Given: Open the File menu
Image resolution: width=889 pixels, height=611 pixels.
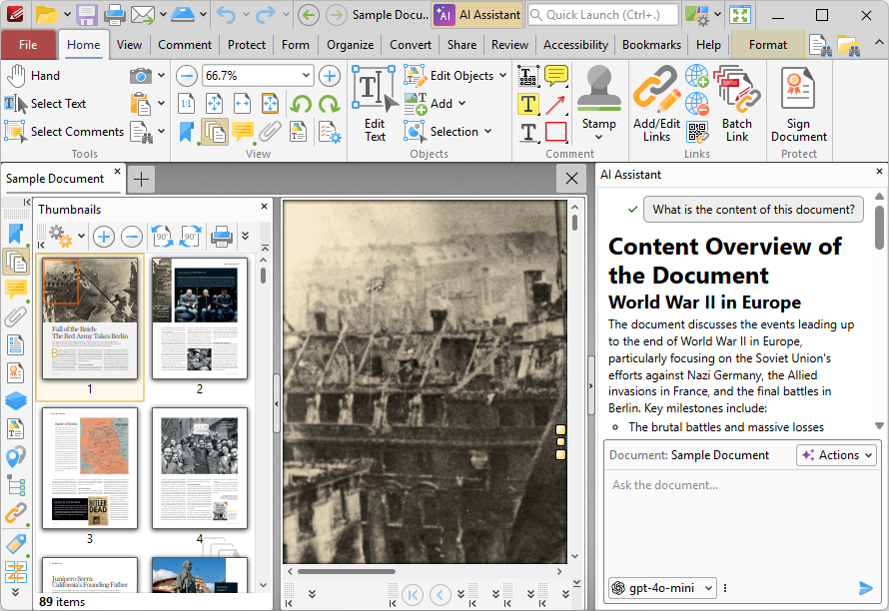Looking at the screenshot, I should (x=28, y=45).
